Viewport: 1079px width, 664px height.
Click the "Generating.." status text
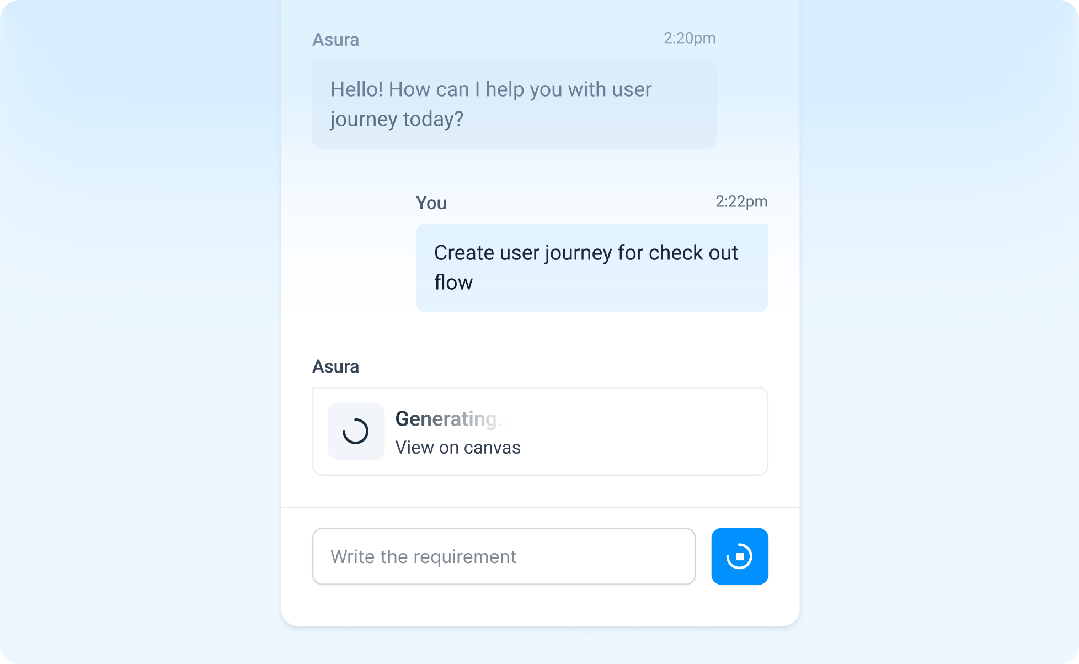(x=451, y=419)
